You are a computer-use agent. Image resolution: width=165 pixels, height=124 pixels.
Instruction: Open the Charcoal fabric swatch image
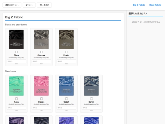(41, 39)
